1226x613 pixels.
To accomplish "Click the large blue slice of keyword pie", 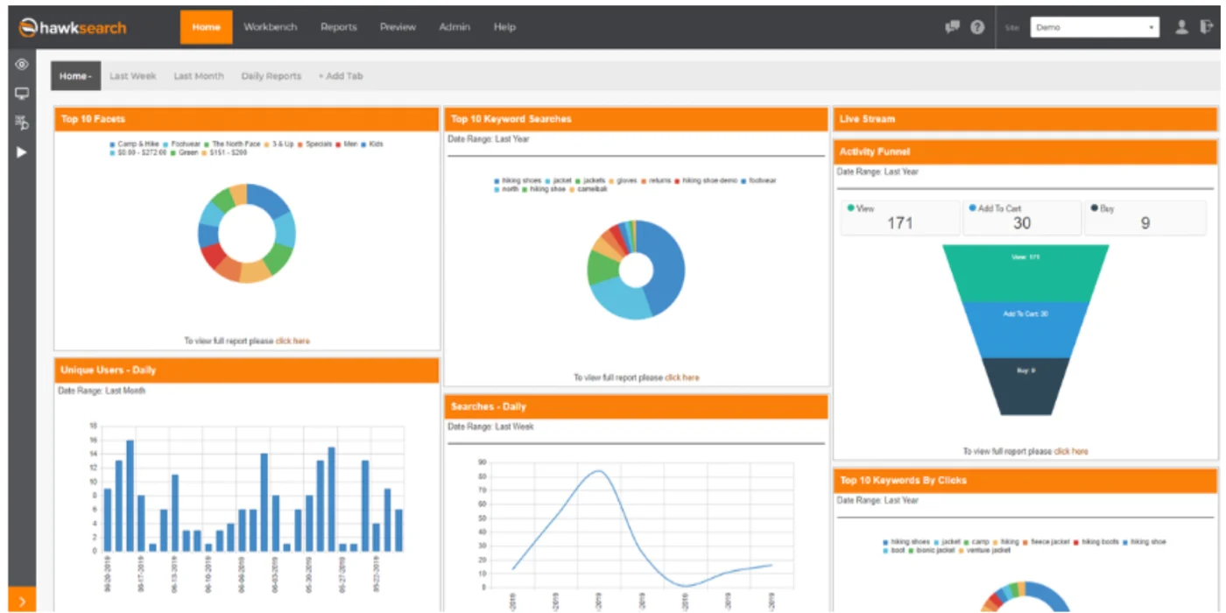I will 667,267.
